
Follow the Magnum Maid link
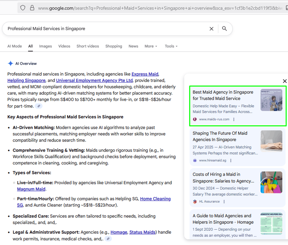31,189
